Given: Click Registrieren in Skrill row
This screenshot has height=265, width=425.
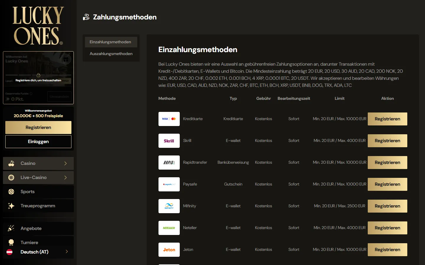Looking at the screenshot, I should pos(388,141).
